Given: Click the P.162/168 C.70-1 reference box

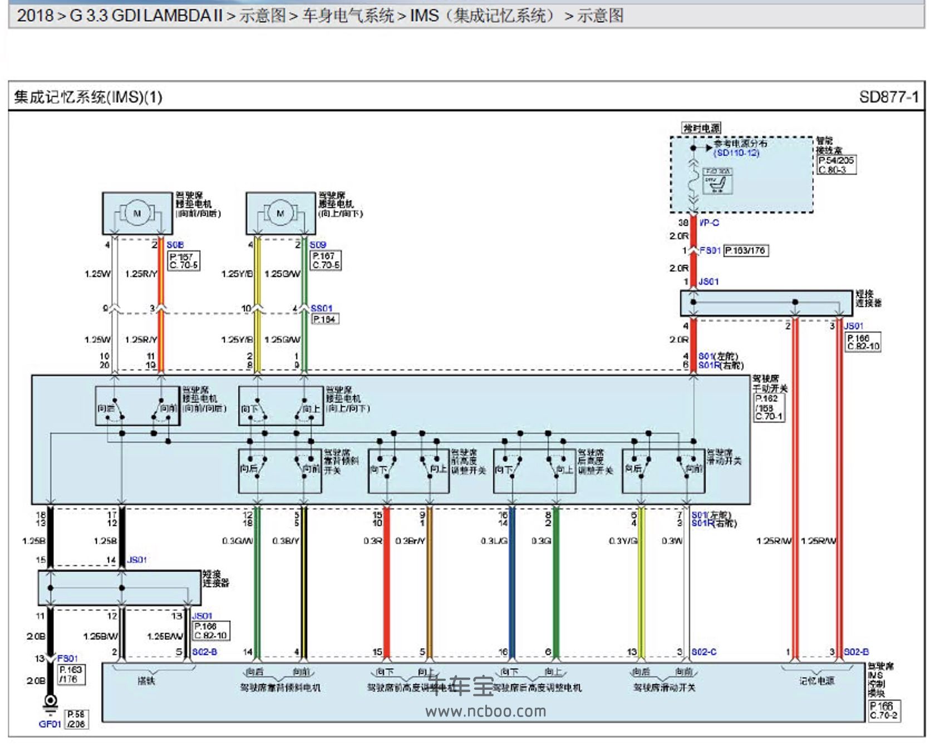Looking at the screenshot, I should tap(770, 407).
